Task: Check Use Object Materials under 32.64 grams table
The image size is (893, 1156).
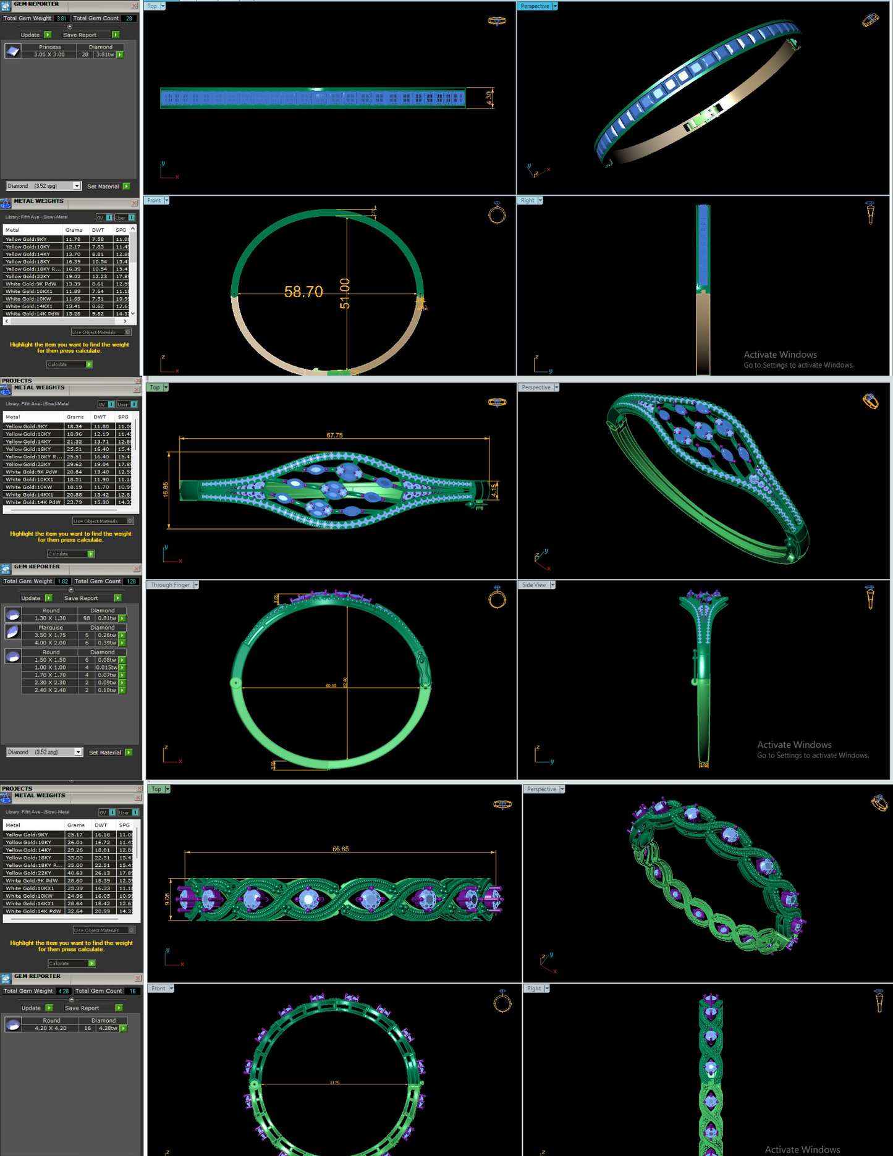Action: tap(131, 930)
